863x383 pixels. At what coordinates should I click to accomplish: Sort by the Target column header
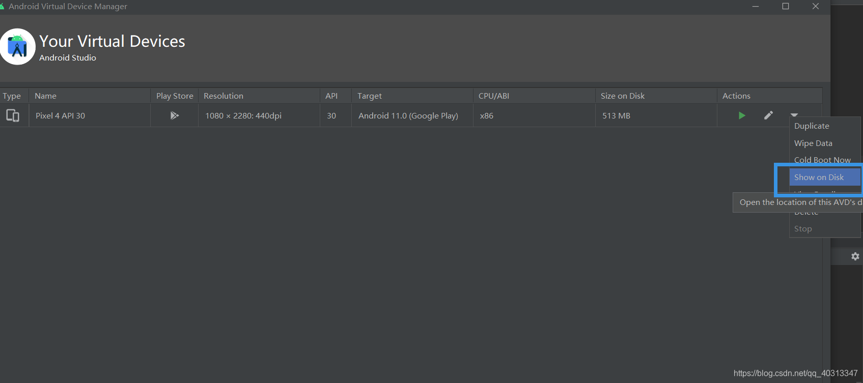(412, 96)
